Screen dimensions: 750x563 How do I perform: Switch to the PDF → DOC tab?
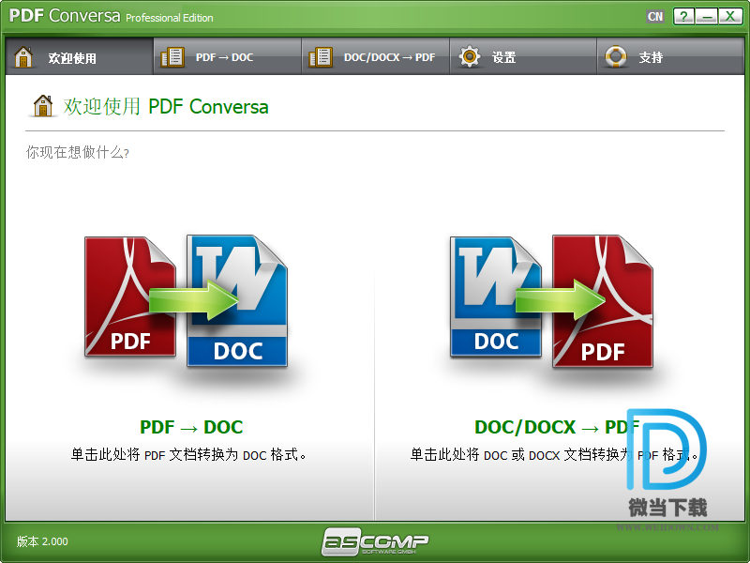coord(227,57)
